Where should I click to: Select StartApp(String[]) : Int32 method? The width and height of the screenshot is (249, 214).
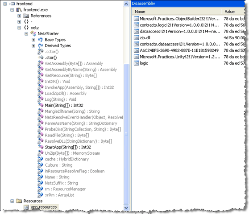click(68, 147)
